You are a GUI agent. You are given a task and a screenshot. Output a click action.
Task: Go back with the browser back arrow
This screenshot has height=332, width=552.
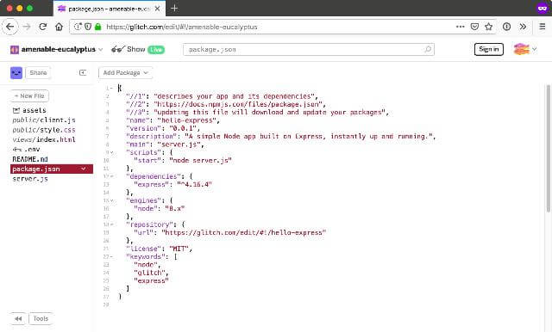[x=9, y=27]
